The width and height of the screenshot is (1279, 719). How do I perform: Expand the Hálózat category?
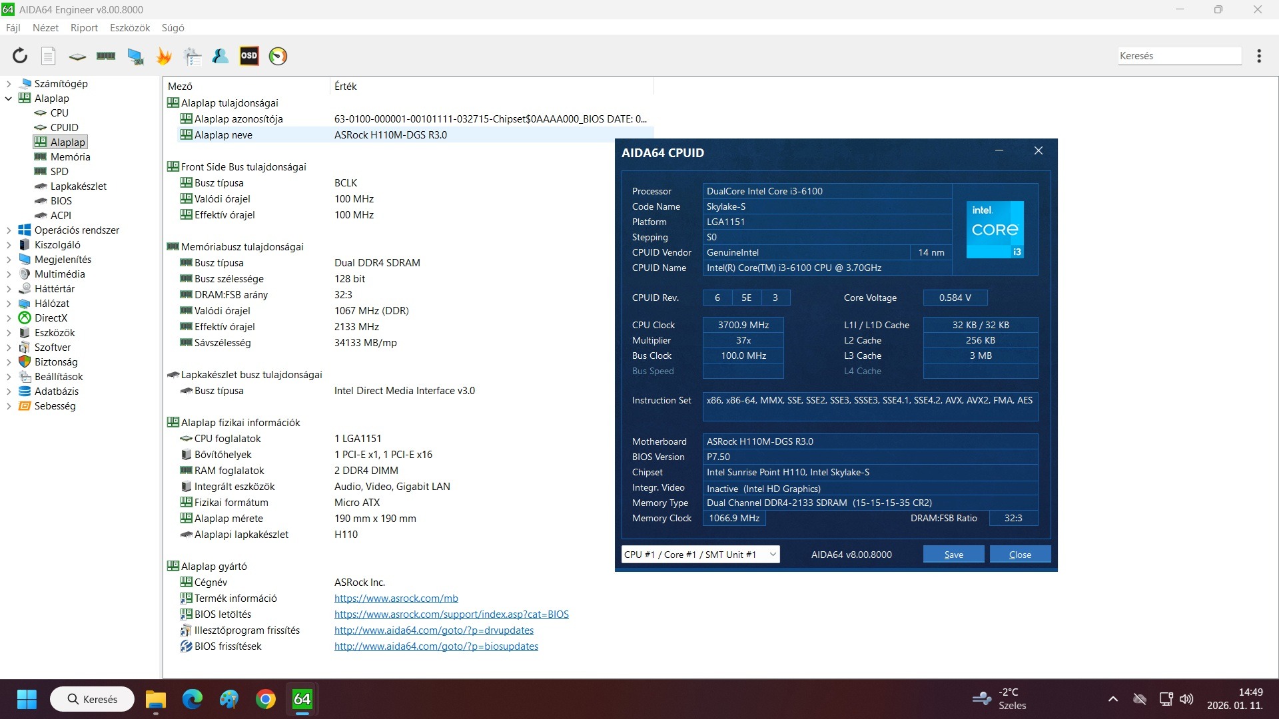click(x=8, y=303)
